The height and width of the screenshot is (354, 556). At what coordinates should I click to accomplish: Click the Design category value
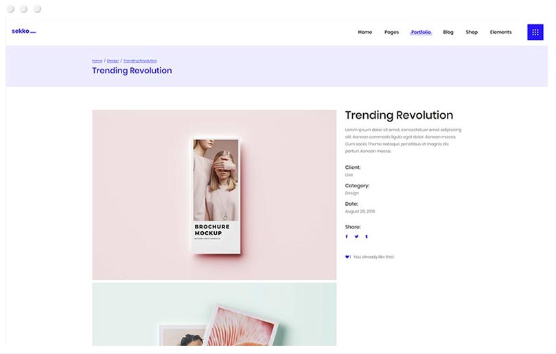tap(351, 193)
